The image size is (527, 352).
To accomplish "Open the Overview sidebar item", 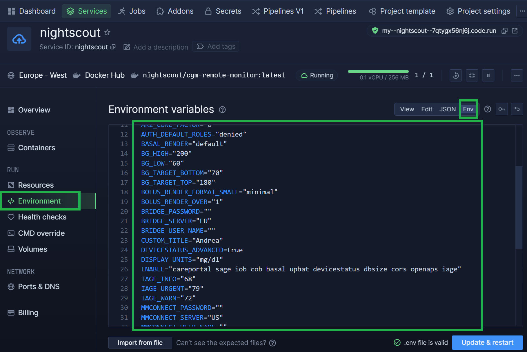I will click(29, 110).
